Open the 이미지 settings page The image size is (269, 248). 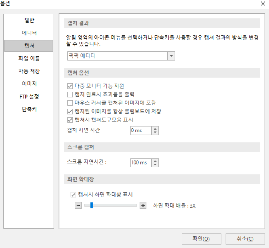click(x=29, y=84)
